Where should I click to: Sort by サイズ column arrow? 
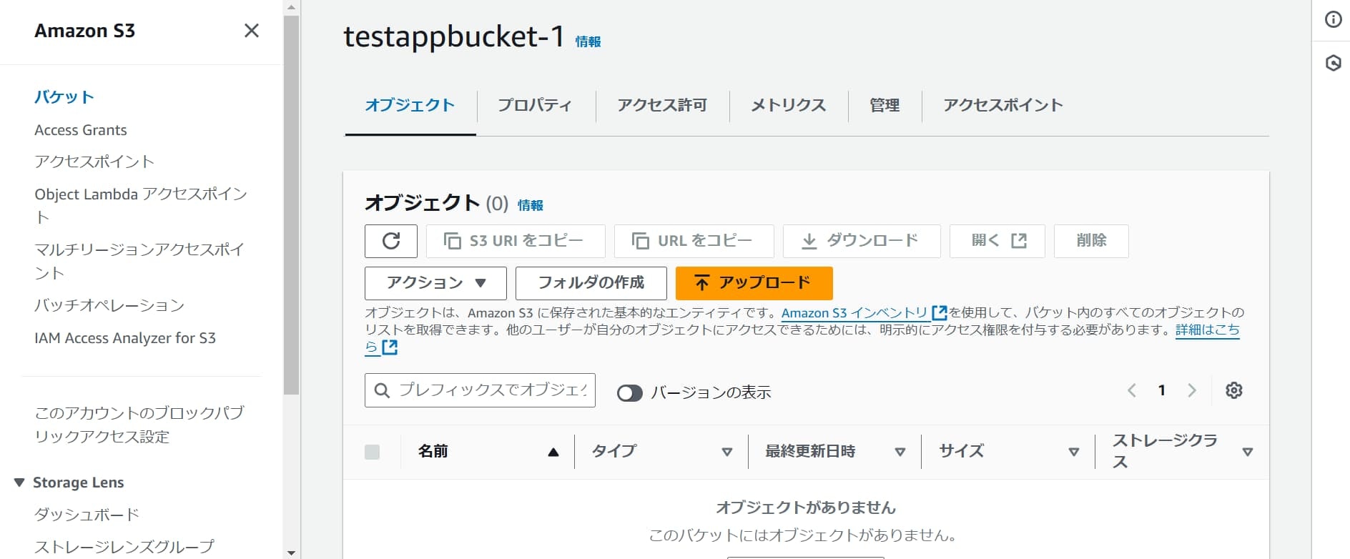point(1073,452)
